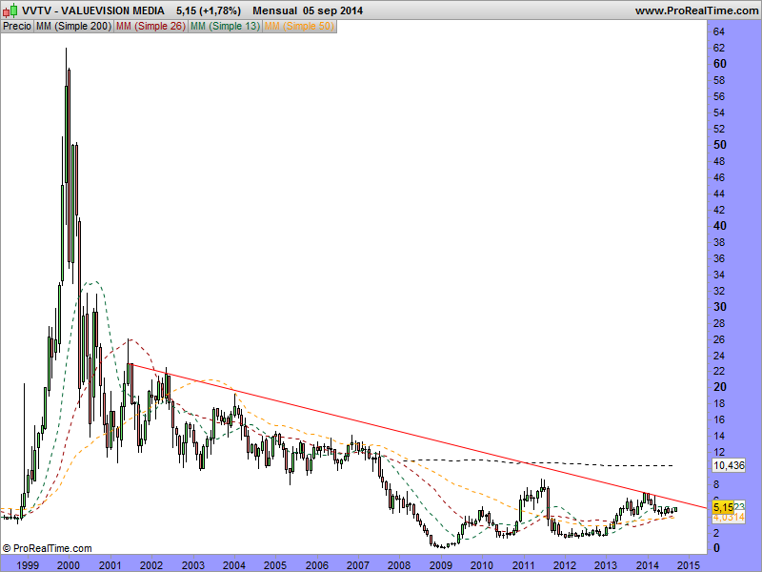
Task: Click the 8 price axis label
Action: (716, 485)
